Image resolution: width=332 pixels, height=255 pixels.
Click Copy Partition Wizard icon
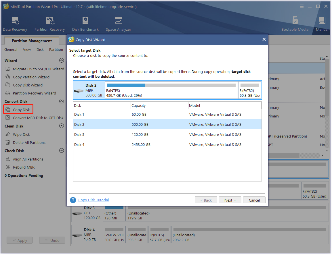point(7,77)
